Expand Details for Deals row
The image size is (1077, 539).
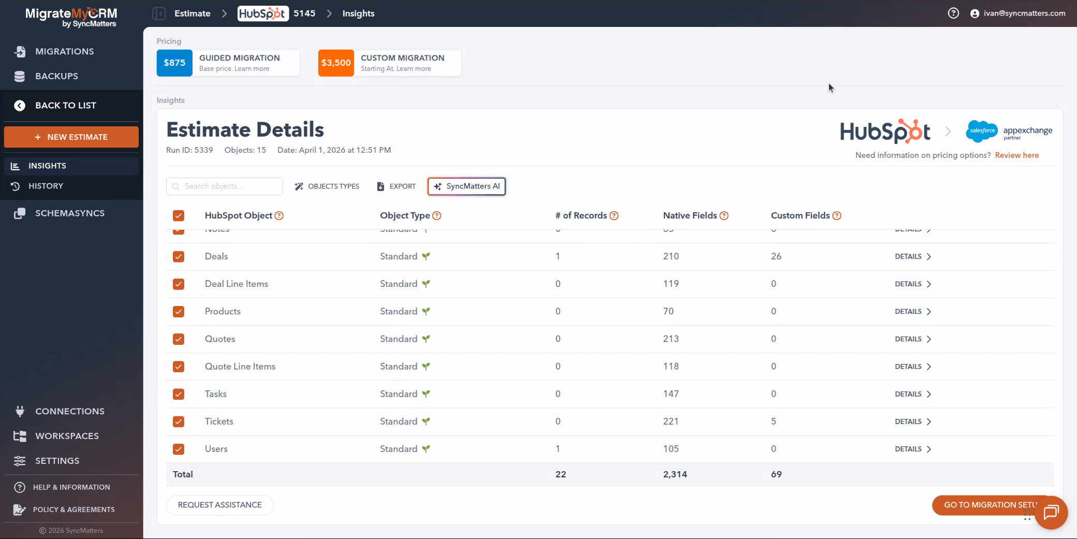913,257
